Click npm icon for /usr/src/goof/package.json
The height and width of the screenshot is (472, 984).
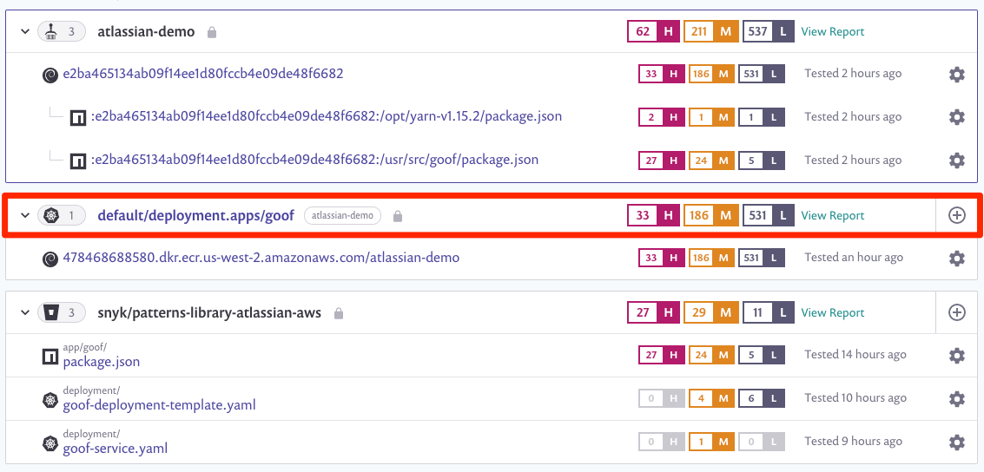[78, 161]
